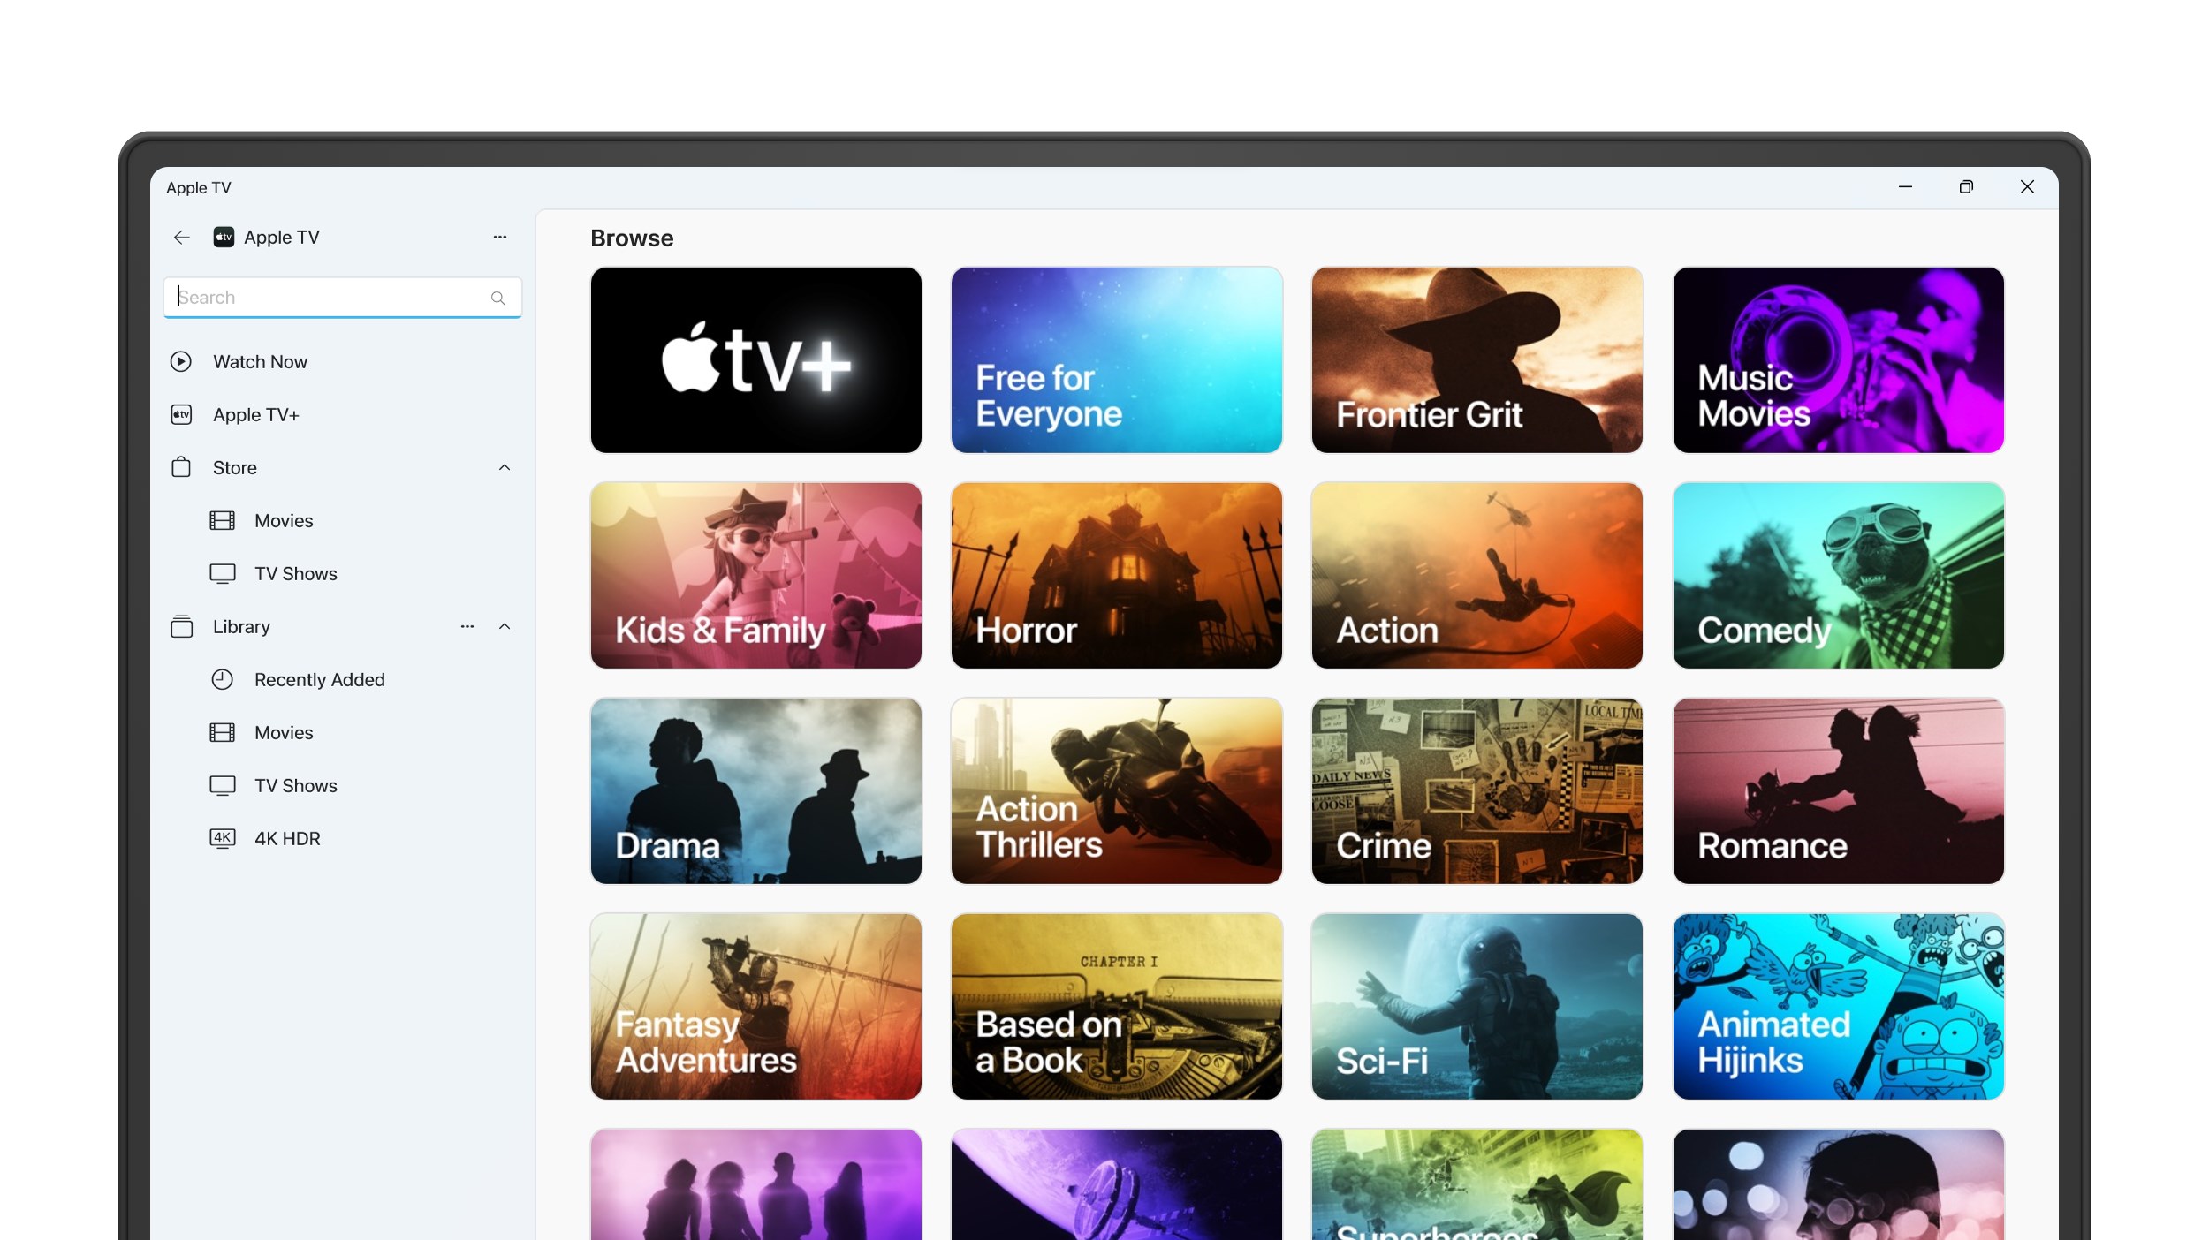The image size is (2209, 1240).
Task: Click the more options ellipsis button
Action: pos(499,237)
